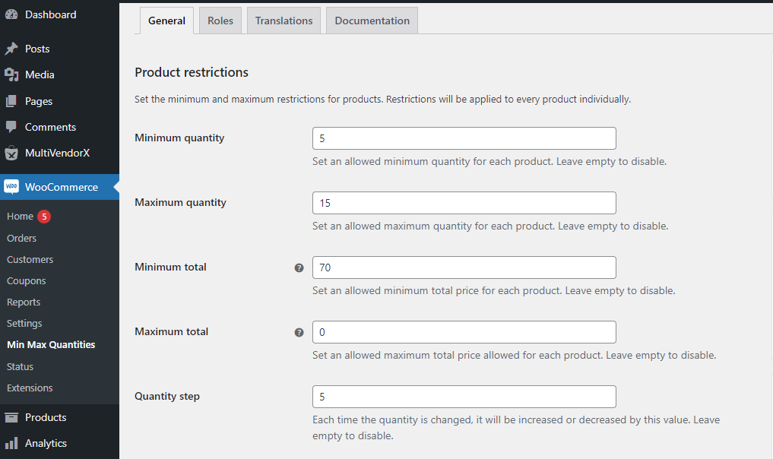Click the Minimum total label
Screen dimensions: 773x459
(x=170, y=267)
